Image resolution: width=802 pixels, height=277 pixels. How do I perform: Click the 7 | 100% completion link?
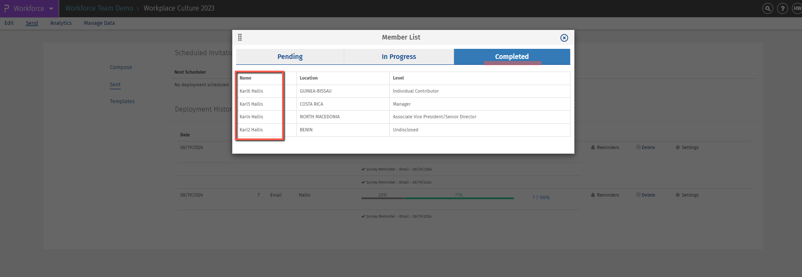541,197
